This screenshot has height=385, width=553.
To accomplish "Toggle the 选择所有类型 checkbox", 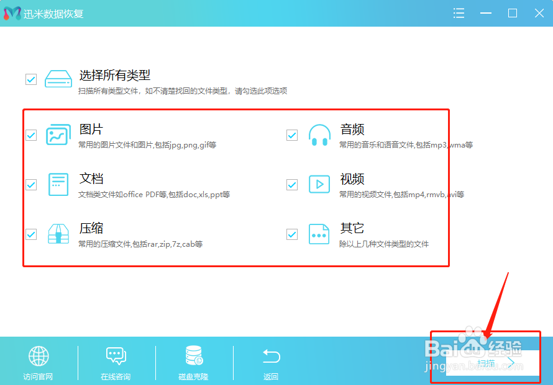I will (x=30, y=79).
